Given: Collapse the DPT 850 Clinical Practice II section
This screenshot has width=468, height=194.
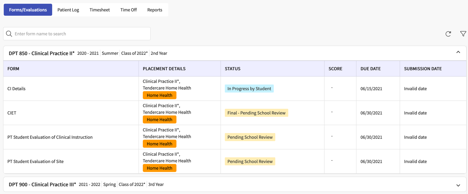Looking at the screenshot, I should (458, 52).
